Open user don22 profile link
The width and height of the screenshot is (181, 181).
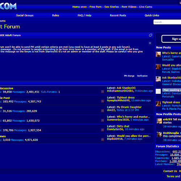coord(111,110)
